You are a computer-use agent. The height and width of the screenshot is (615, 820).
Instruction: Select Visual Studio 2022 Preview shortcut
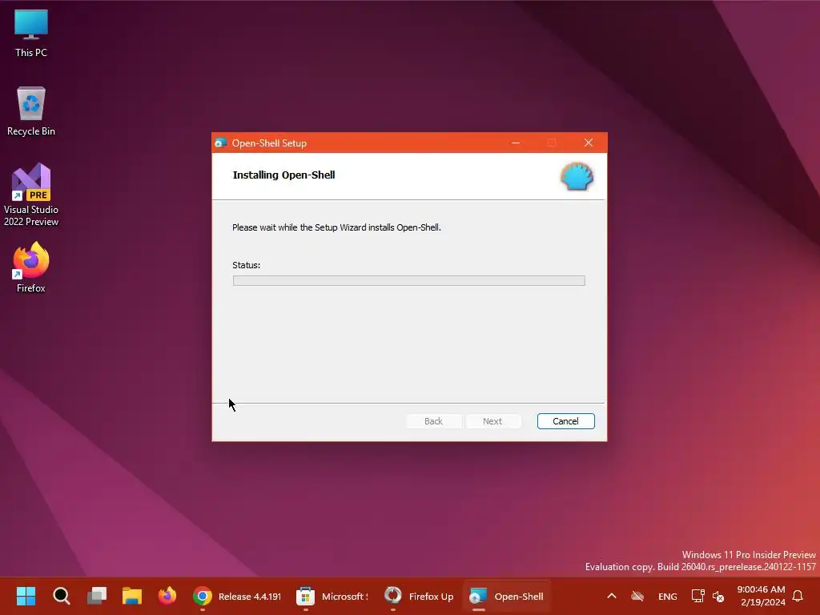(31, 195)
